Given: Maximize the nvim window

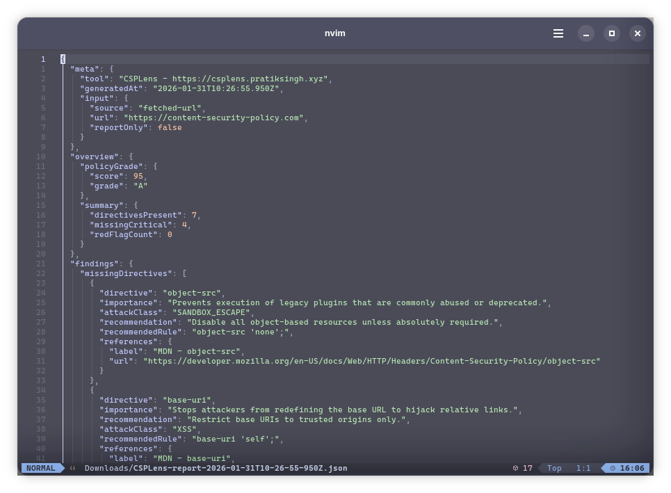Looking at the screenshot, I should (612, 33).
